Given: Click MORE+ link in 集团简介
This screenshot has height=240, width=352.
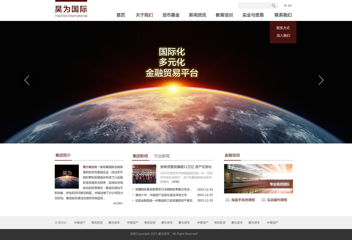Looking at the screenshot, I should (x=118, y=203).
